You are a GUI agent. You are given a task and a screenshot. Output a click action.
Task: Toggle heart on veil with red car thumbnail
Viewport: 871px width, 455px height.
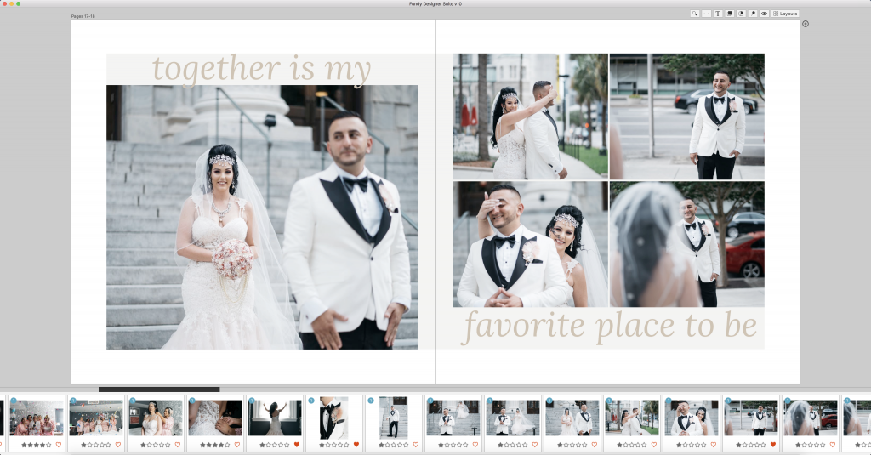tap(832, 445)
